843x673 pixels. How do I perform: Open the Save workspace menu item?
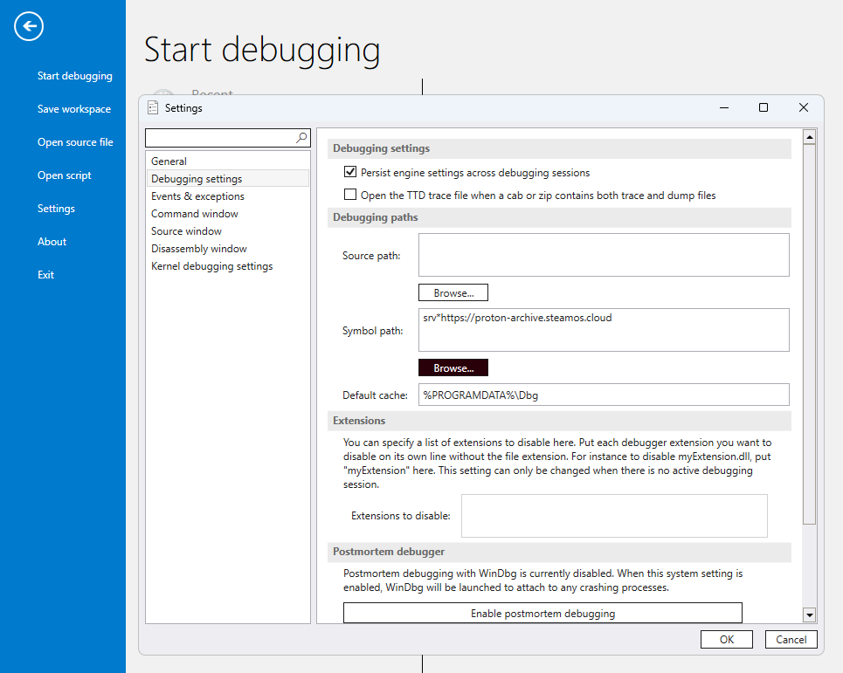(74, 109)
